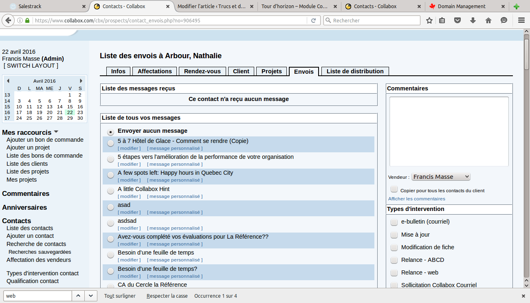
Task: Close the find bar
Action: (523, 296)
